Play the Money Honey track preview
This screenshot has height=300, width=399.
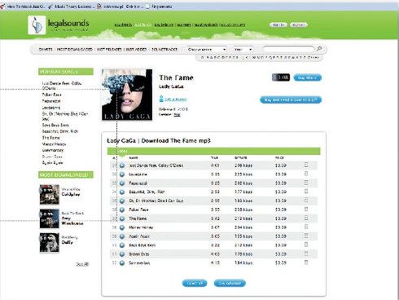tap(122, 227)
